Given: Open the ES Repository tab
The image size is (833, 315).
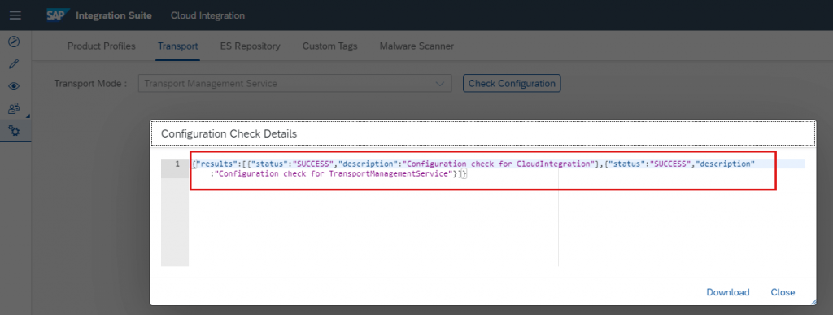Looking at the screenshot, I should 251,46.
